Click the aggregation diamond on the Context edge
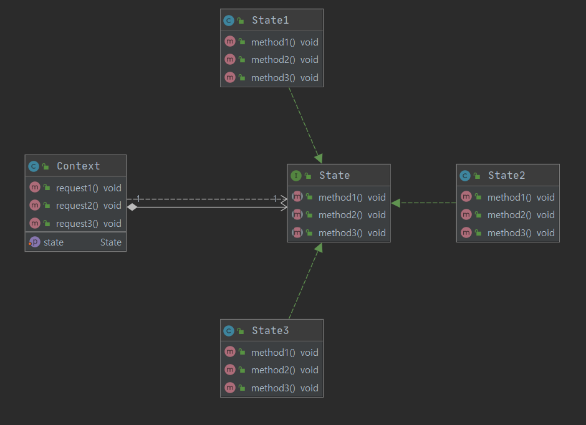This screenshot has width=586, height=425. (132, 206)
